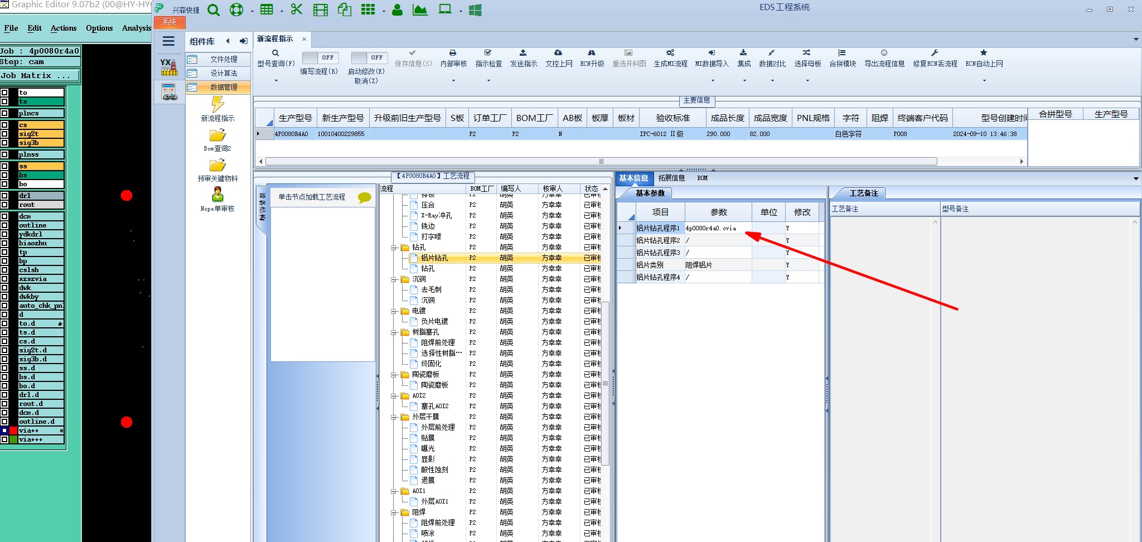Open the 系统 ribbon tab
Image resolution: width=1142 pixels, height=542 pixels.
[170, 22]
